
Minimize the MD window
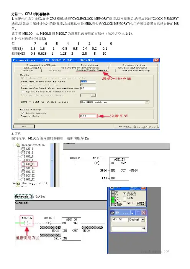133,213
